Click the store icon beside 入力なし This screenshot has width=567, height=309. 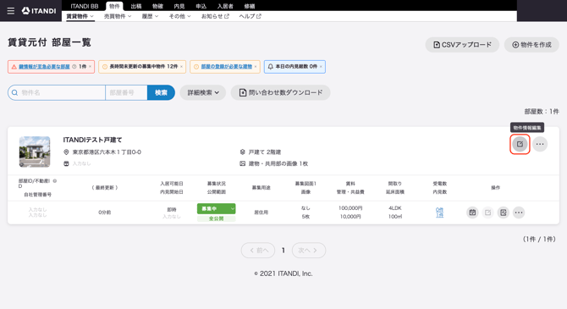point(66,163)
